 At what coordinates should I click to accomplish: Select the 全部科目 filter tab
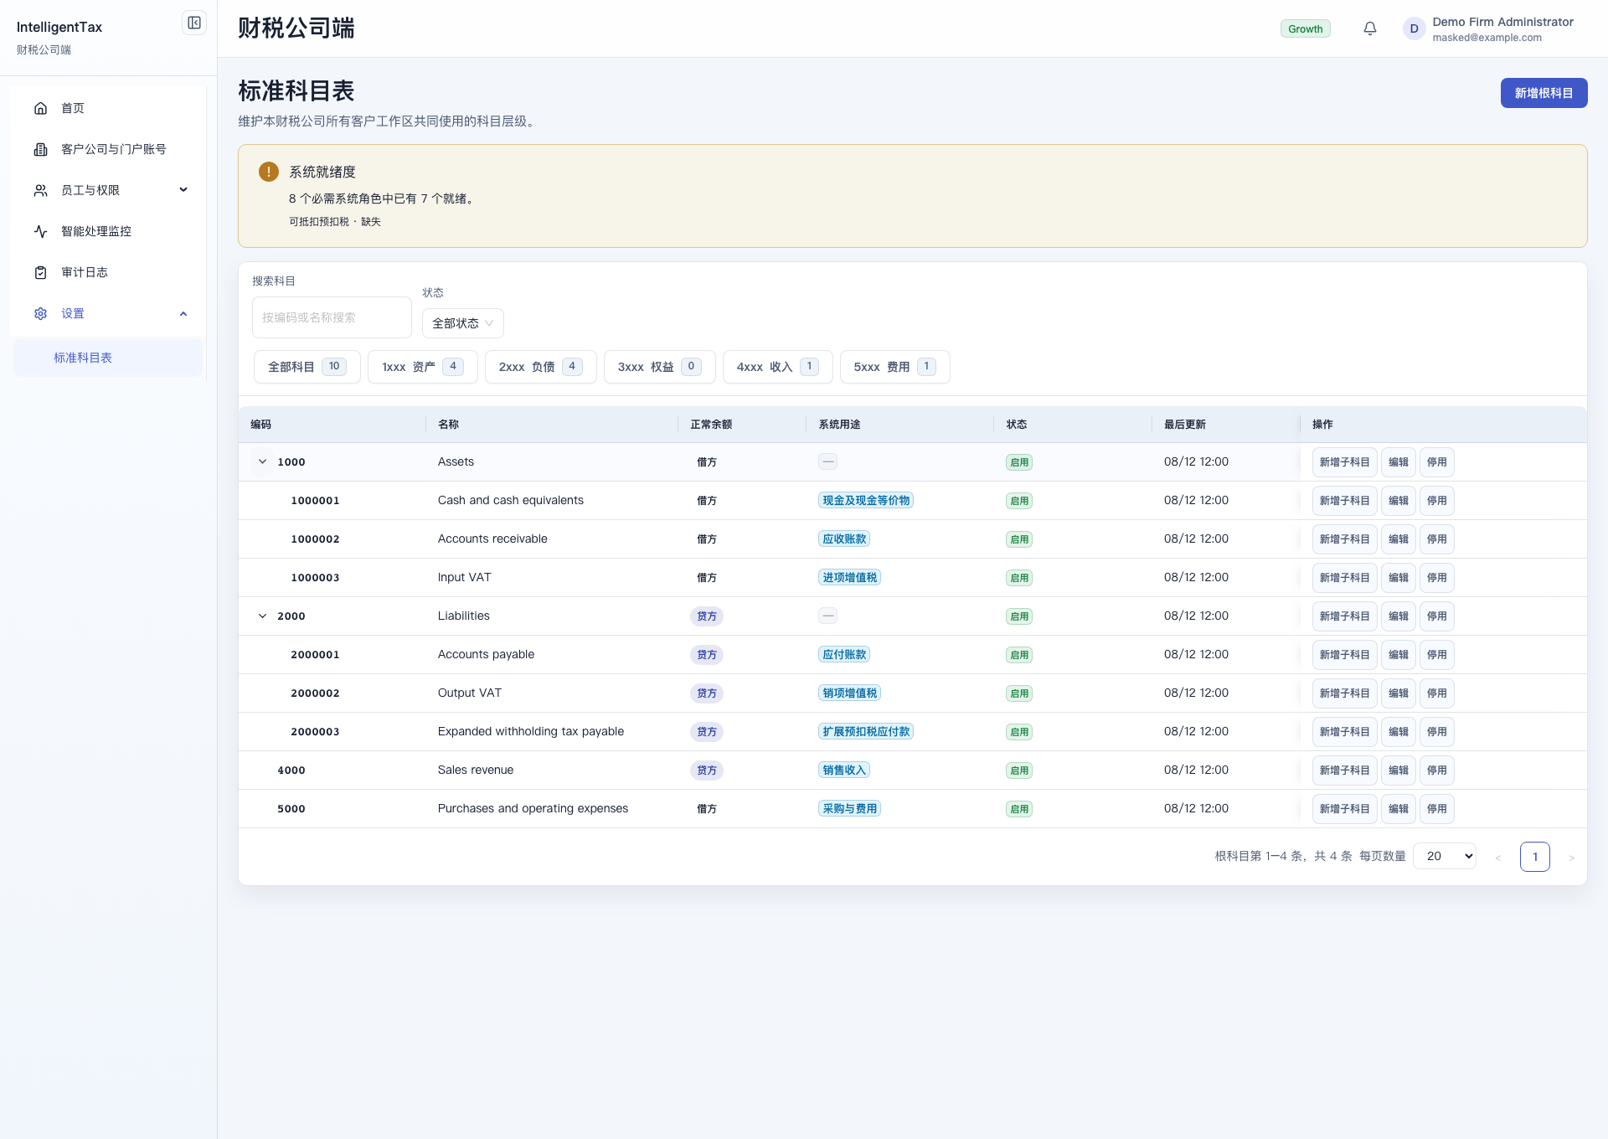click(x=307, y=367)
